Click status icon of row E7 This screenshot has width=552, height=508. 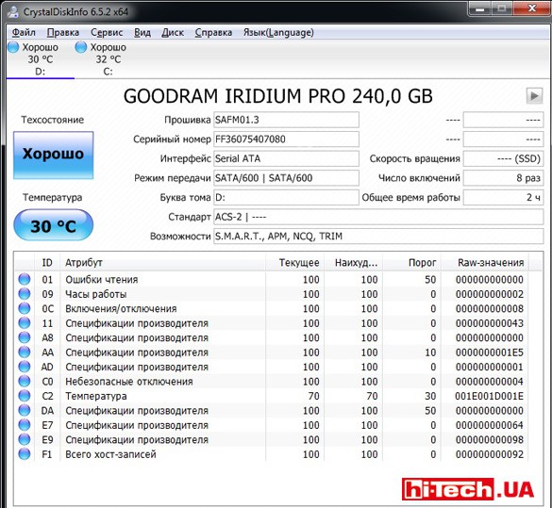25,425
